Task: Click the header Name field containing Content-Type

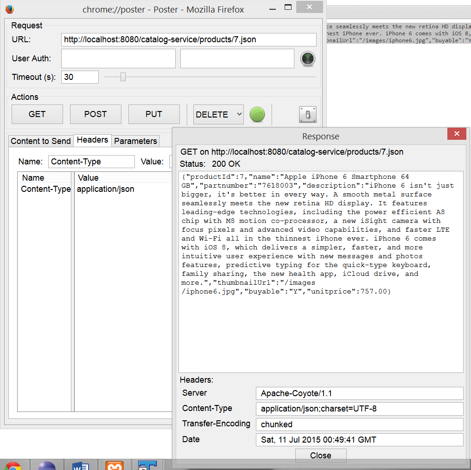Action: (91, 162)
